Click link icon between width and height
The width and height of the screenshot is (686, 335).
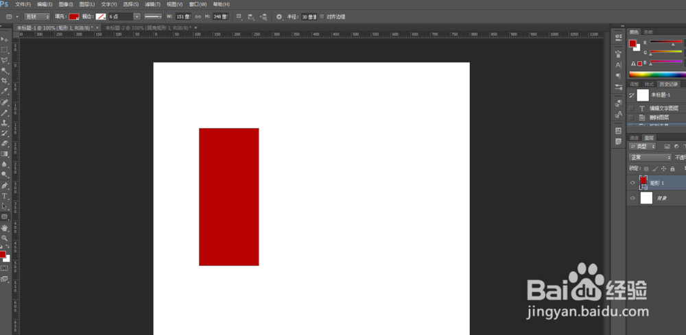(x=198, y=16)
